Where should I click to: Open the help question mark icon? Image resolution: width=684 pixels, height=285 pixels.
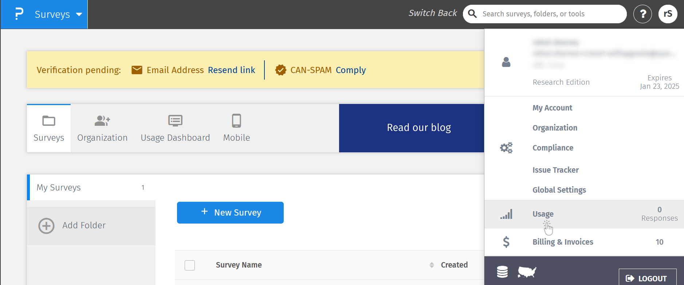pyautogui.click(x=642, y=14)
